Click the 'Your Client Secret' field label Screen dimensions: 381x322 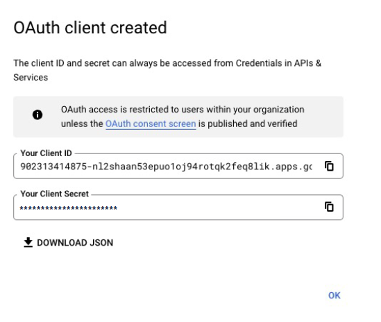point(55,194)
